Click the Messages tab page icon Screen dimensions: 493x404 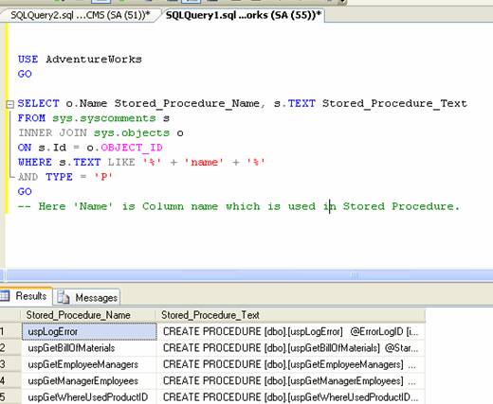pyautogui.click(x=64, y=297)
